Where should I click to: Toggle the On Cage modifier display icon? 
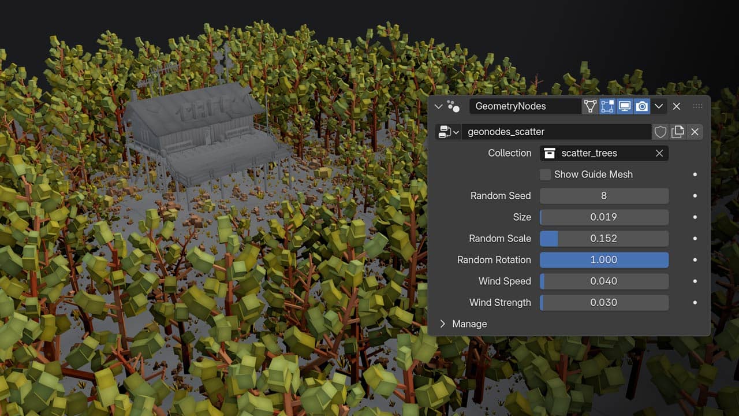589,106
